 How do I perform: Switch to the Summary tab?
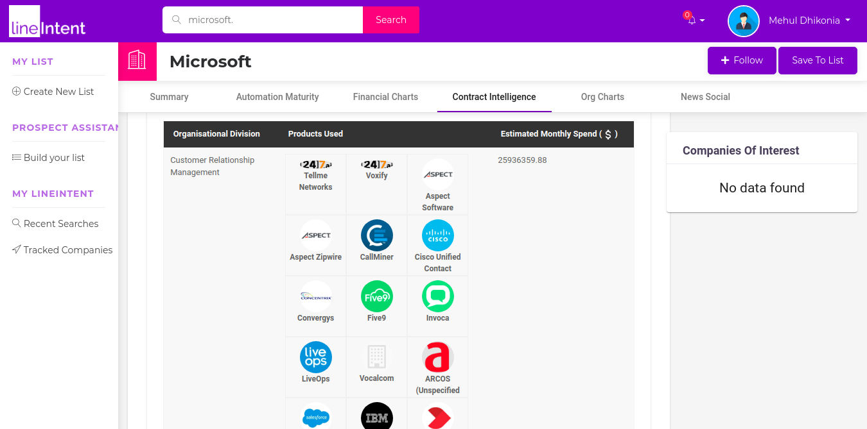[x=169, y=97]
